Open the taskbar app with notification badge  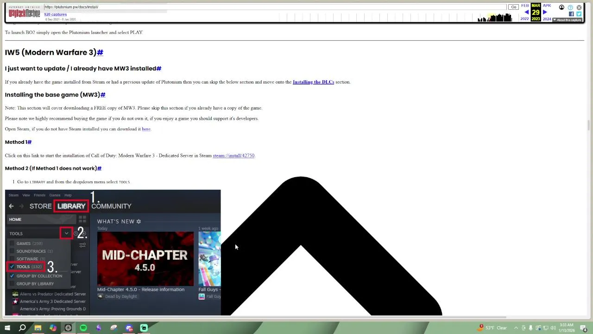(129, 328)
